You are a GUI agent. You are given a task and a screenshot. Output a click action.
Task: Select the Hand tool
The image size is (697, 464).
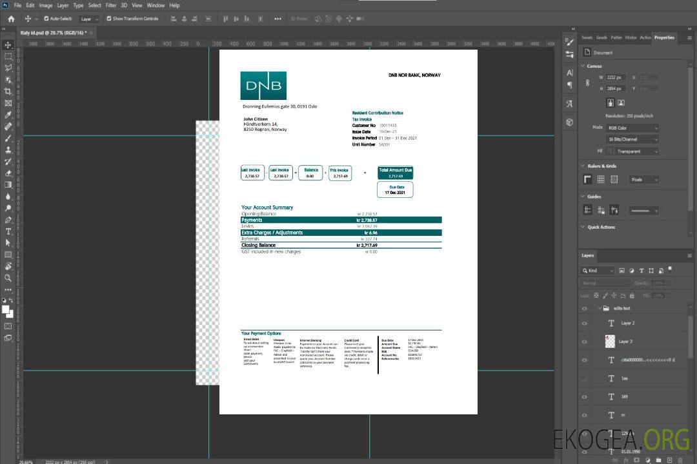(x=8, y=266)
